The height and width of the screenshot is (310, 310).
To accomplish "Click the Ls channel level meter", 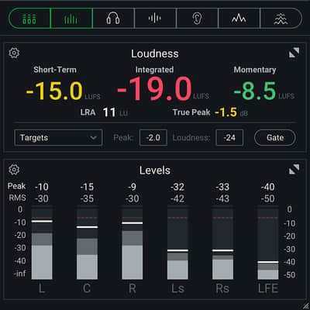I will pyautogui.click(x=177, y=243).
